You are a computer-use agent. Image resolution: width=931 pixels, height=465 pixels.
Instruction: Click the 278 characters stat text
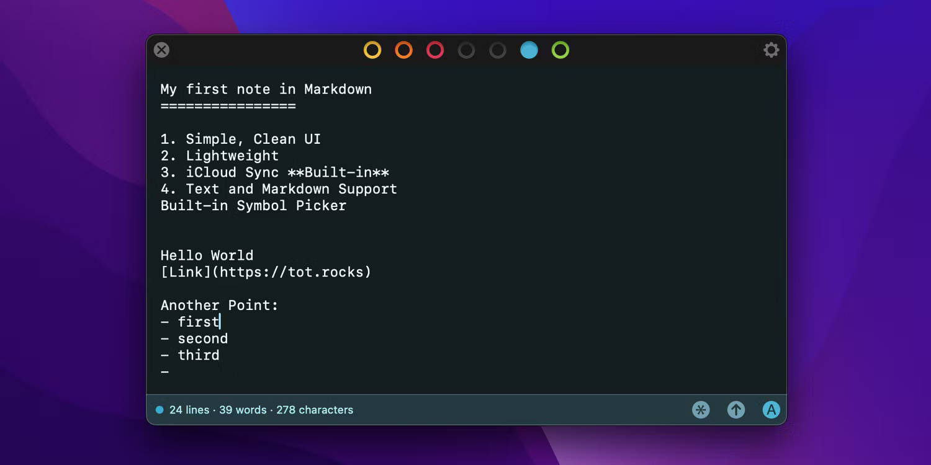click(315, 409)
